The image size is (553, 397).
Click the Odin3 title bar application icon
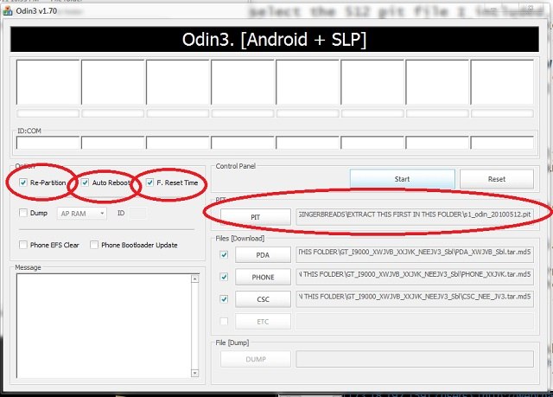coord(7,10)
